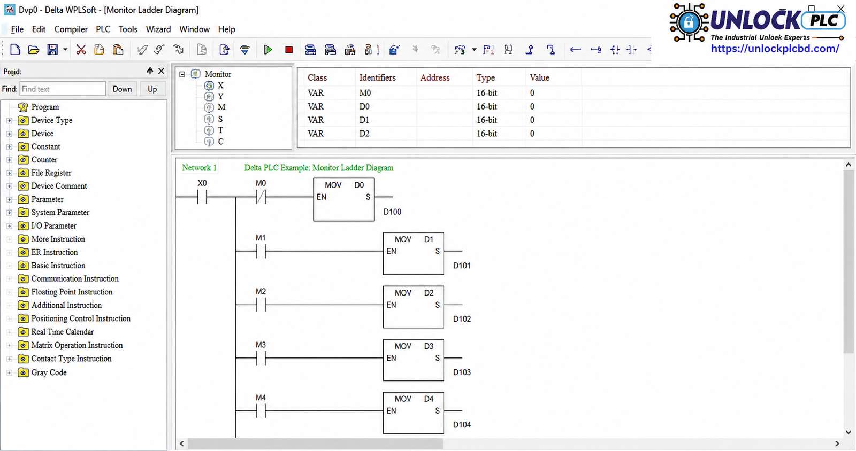
Task: Click the Copy toolbar icon
Action: (99, 50)
